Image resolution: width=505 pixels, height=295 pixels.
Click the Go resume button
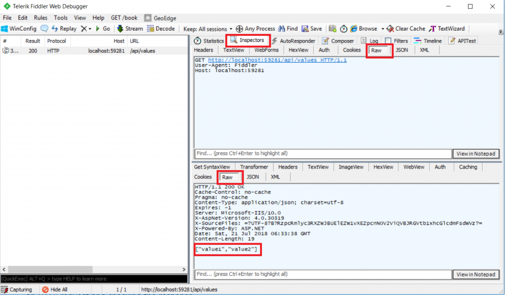coord(103,29)
